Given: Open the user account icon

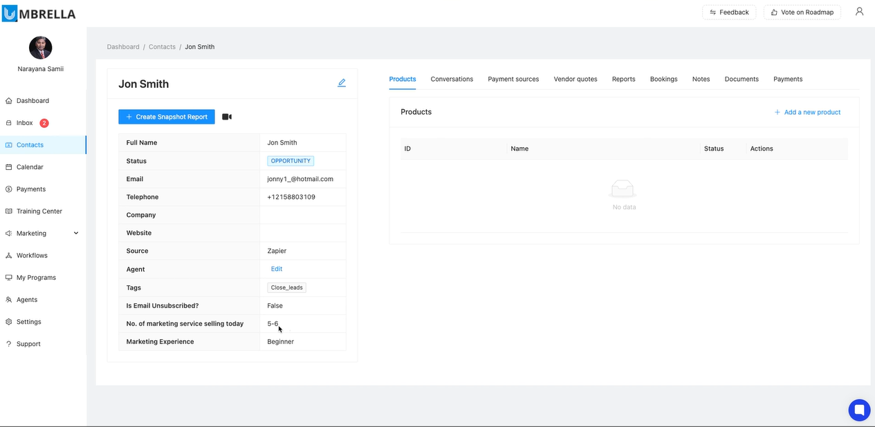Looking at the screenshot, I should [x=859, y=12].
